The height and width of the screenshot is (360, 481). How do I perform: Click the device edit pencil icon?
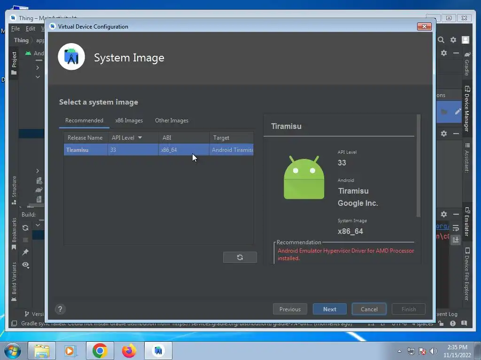(x=458, y=112)
